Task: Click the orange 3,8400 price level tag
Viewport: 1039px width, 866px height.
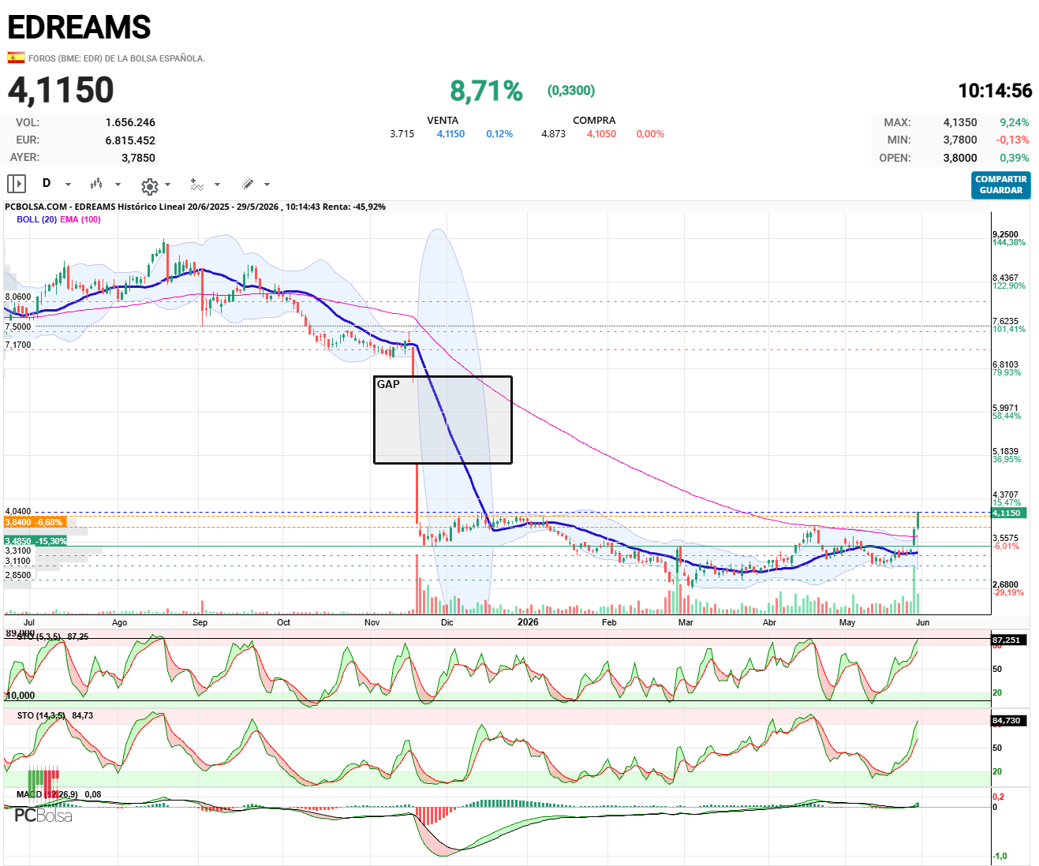Action: point(35,522)
